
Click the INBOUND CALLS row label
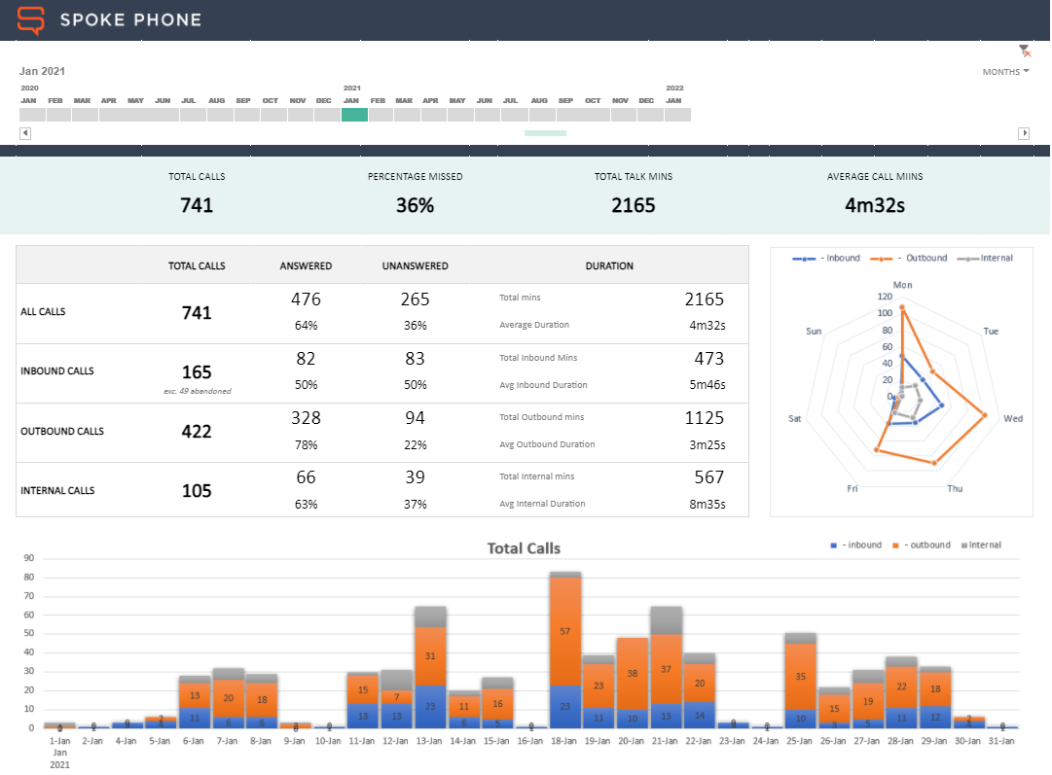[x=57, y=370]
